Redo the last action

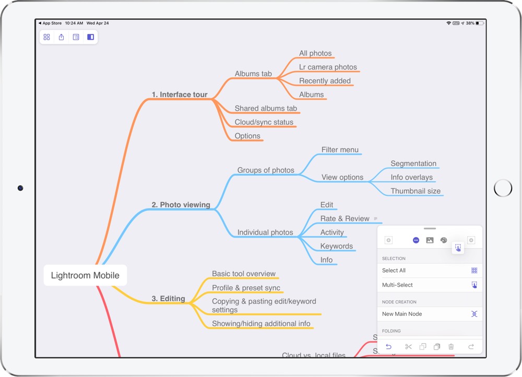pyautogui.click(x=471, y=347)
